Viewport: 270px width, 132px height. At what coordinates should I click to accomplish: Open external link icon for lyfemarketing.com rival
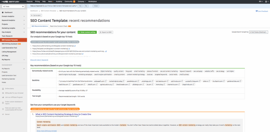pyautogui.click(x=75, y=46)
